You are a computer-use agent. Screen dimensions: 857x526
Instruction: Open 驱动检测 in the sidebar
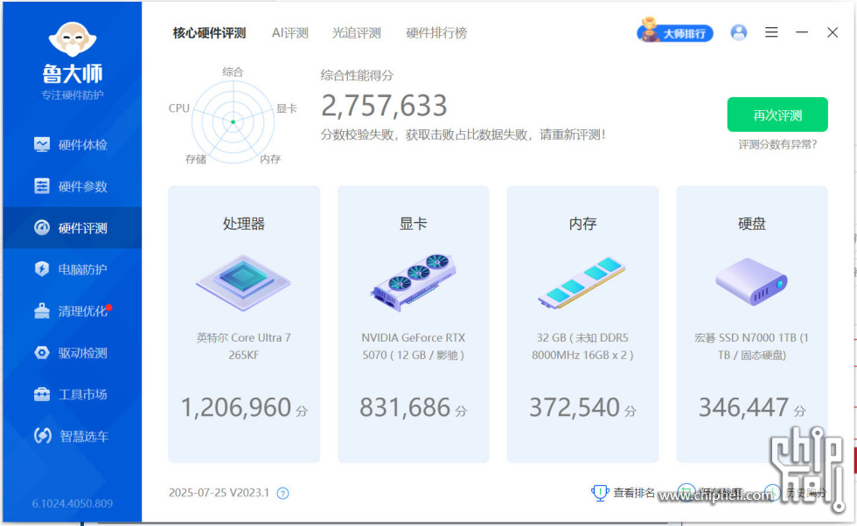72,353
